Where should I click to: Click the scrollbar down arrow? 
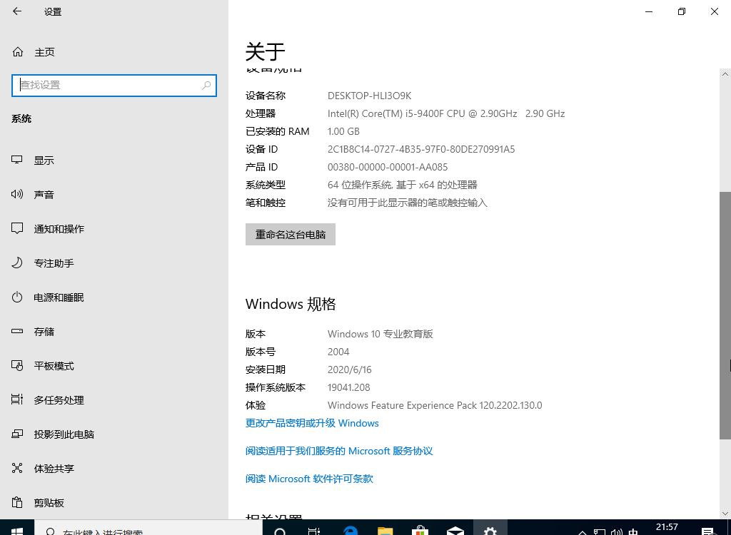(725, 513)
